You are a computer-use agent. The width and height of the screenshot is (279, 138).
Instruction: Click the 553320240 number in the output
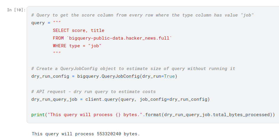(x=109, y=134)
